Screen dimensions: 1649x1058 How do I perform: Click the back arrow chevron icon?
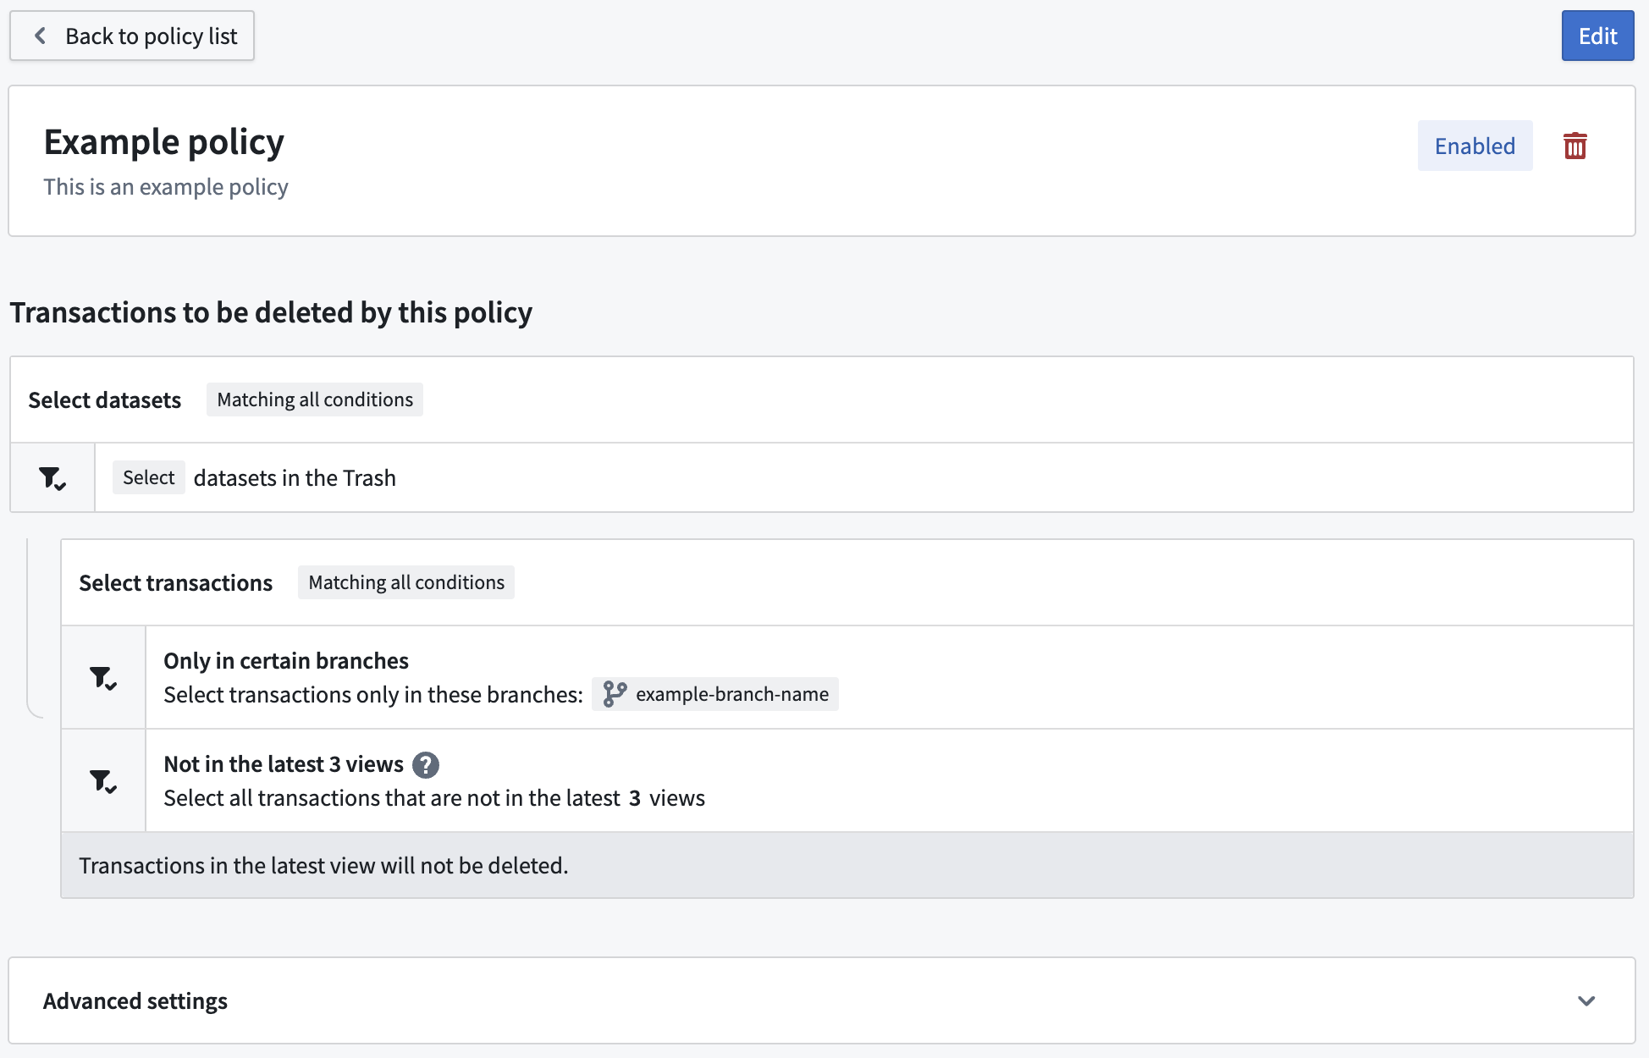tap(40, 36)
